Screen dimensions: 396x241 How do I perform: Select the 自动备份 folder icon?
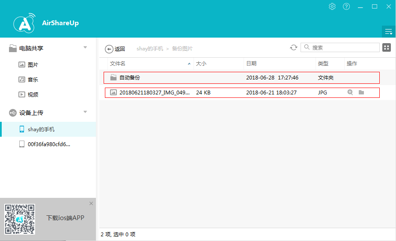pos(113,77)
